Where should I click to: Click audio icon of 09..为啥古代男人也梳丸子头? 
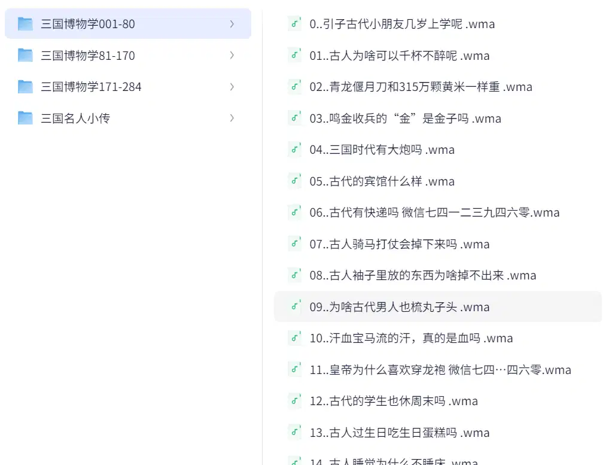(294, 306)
